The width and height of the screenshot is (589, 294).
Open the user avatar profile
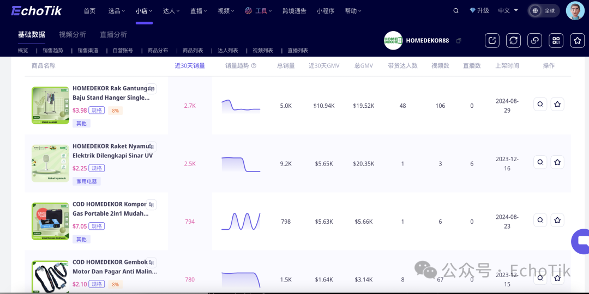(x=575, y=10)
